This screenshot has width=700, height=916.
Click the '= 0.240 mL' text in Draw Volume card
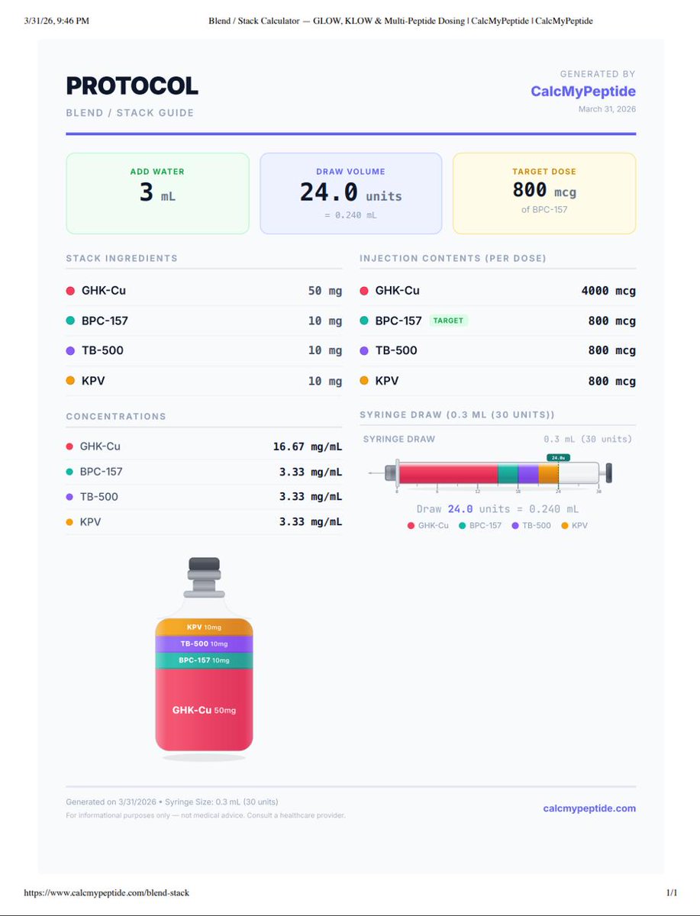350,215
